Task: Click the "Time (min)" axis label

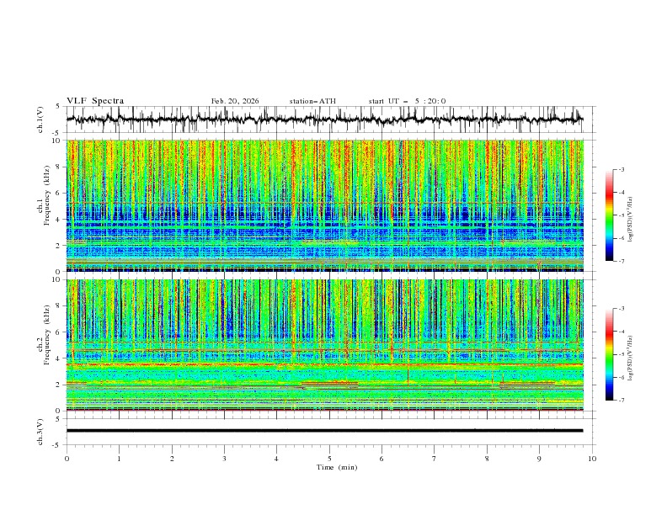Action: pos(337,467)
